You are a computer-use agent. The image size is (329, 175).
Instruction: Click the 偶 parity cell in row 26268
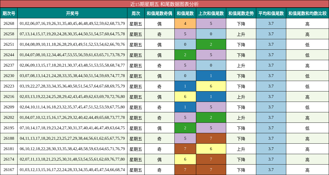click(x=159, y=24)
